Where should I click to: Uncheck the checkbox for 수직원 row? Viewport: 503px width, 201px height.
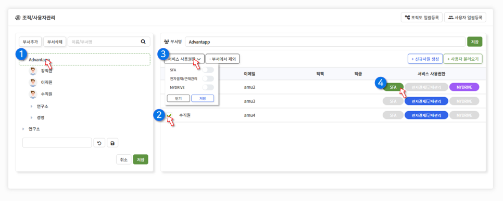coord(169,115)
